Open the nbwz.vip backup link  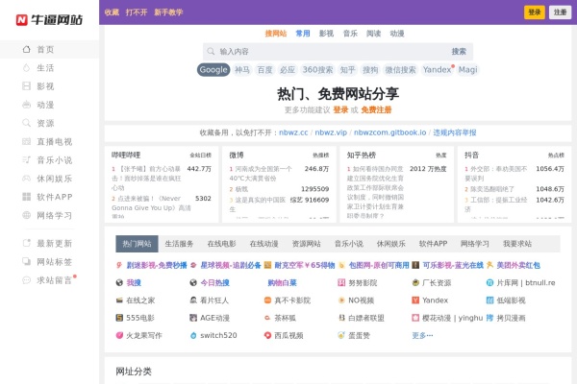[330, 132]
